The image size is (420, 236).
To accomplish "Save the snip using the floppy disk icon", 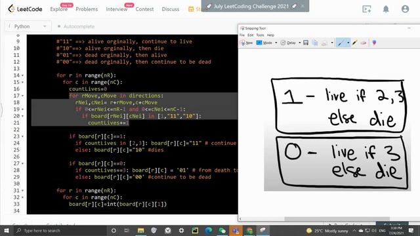I will point(306,43).
